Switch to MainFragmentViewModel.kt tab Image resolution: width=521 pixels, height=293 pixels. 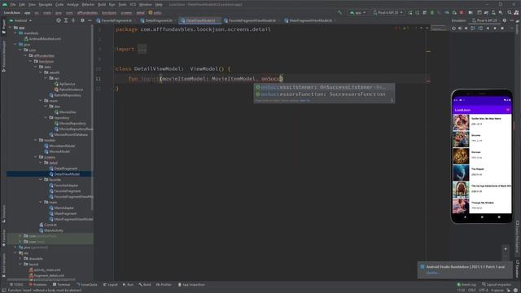[x=310, y=20]
